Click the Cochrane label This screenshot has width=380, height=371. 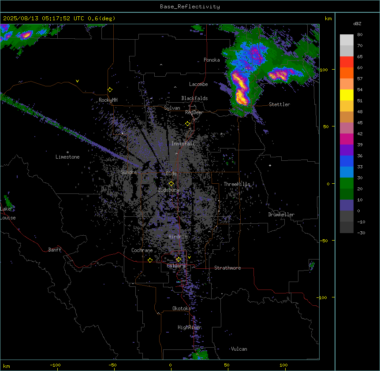tap(142, 250)
